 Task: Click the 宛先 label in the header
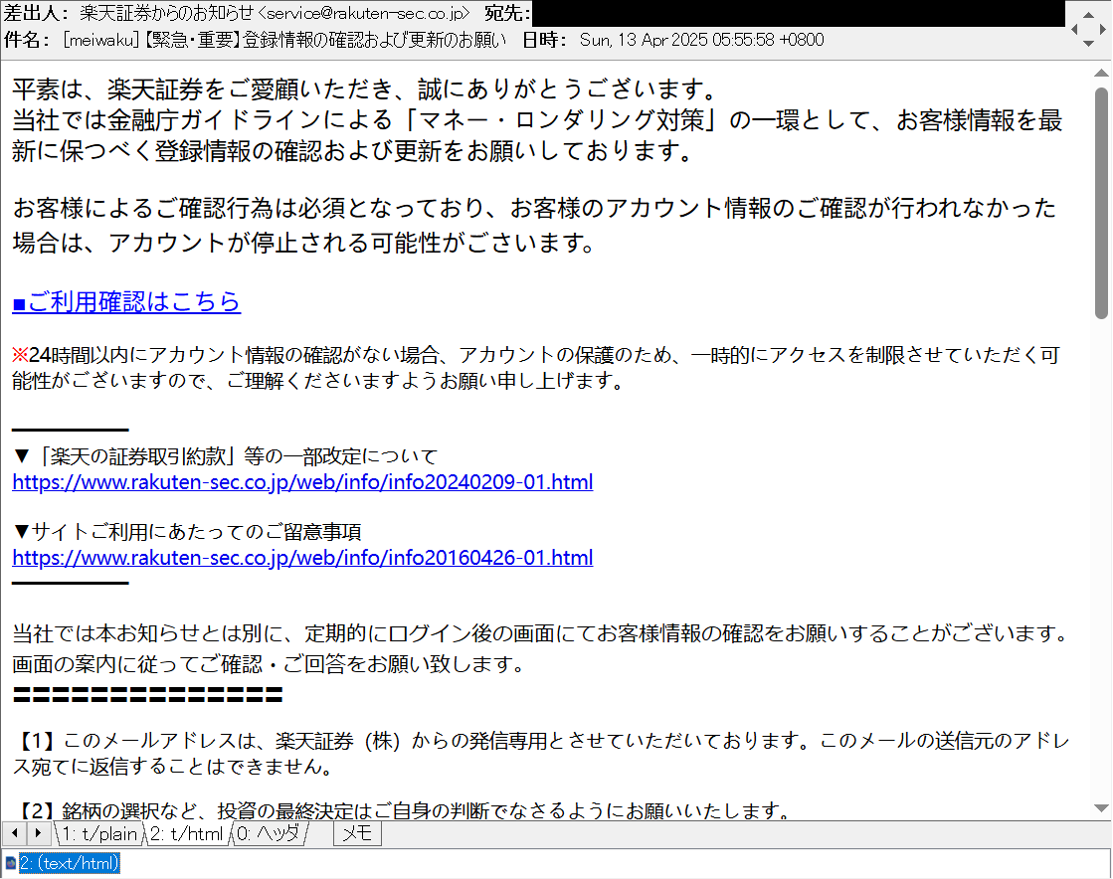click(x=507, y=14)
